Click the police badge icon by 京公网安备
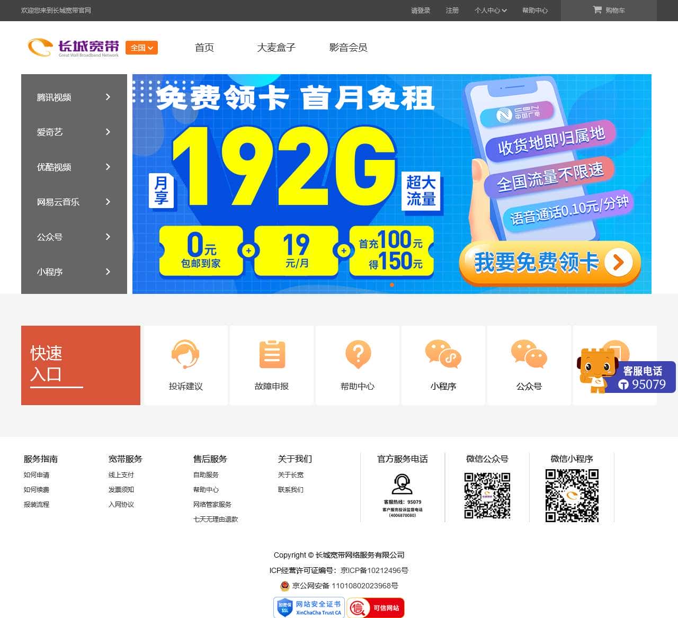 [x=285, y=586]
